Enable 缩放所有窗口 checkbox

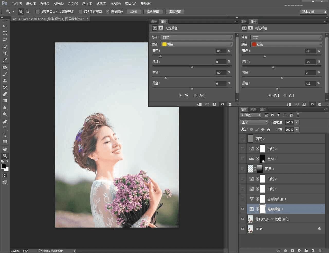[80, 12]
